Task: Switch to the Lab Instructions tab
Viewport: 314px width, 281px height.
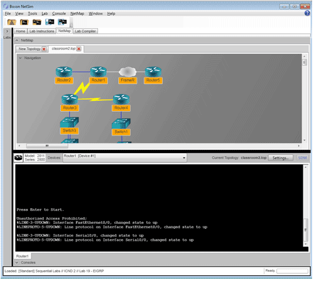Action: tap(41, 31)
